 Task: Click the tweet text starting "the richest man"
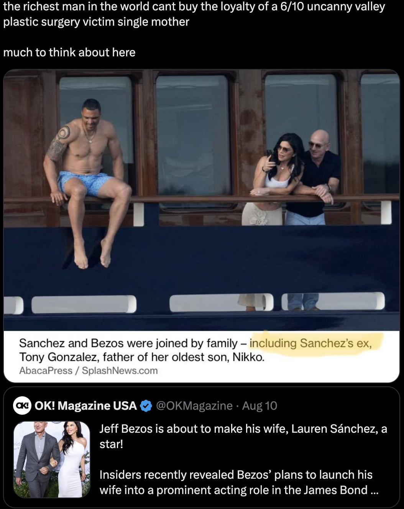pos(194,14)
